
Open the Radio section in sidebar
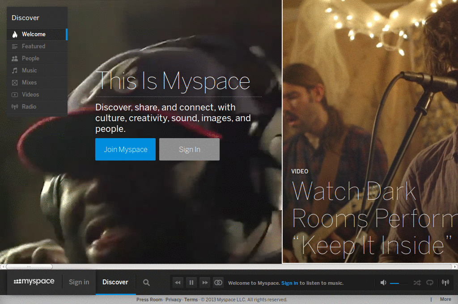coord(37,106)
